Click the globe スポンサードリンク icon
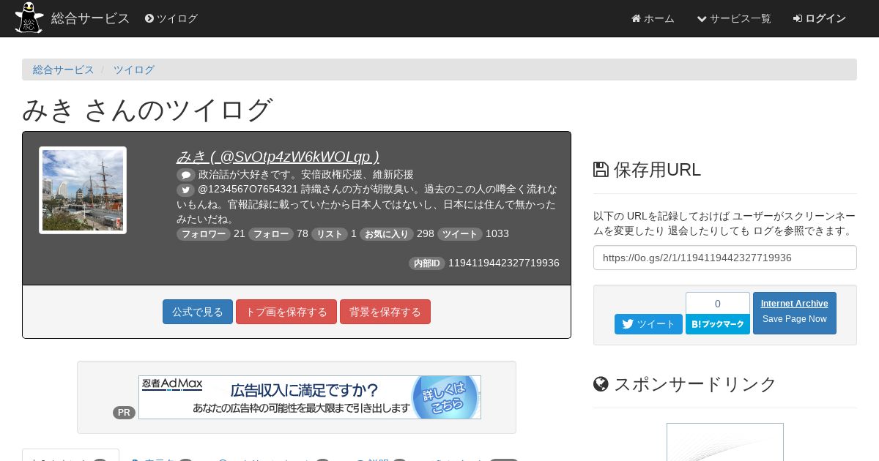 [601, 384]
